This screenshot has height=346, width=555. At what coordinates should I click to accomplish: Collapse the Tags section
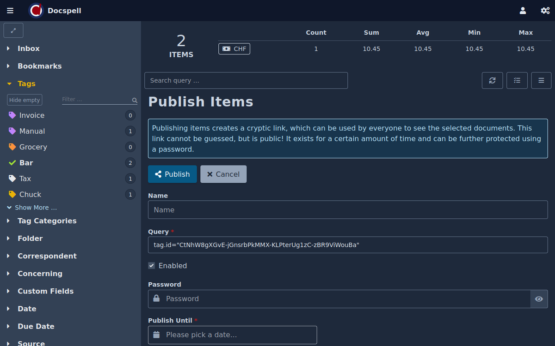click(x=26, y=84)
